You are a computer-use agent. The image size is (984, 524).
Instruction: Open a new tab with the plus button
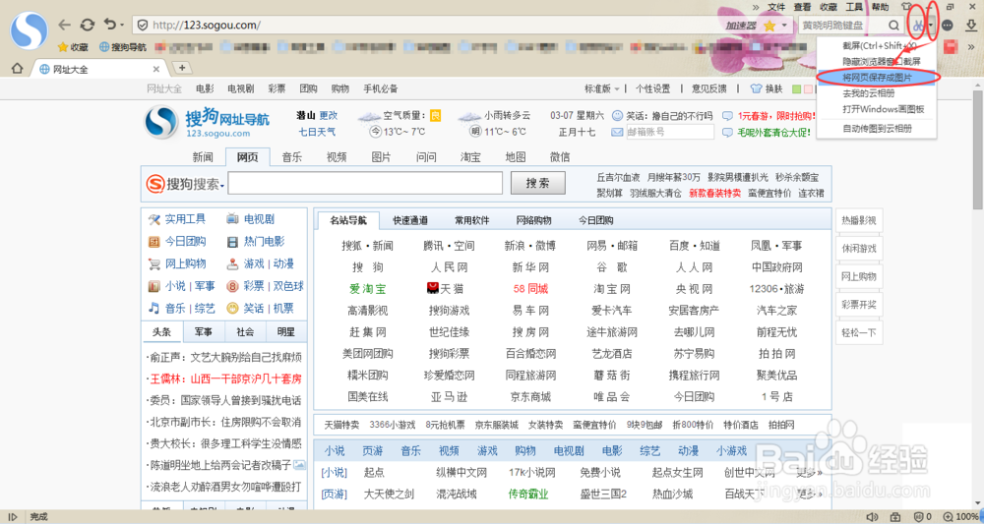[x=182, y=68]
